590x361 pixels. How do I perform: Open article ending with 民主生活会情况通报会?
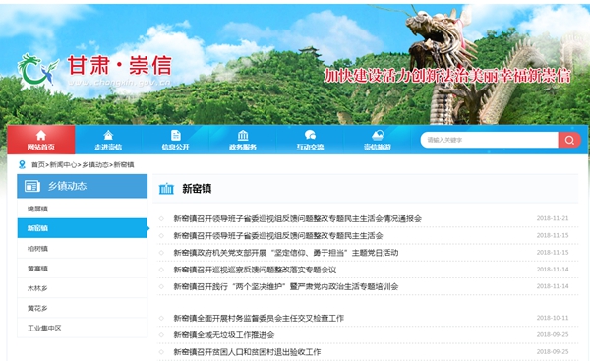point(297,218)
